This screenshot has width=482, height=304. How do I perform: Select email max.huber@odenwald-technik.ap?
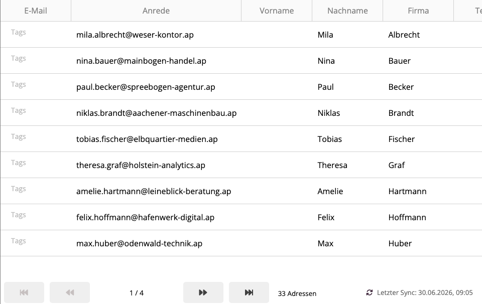139,243
